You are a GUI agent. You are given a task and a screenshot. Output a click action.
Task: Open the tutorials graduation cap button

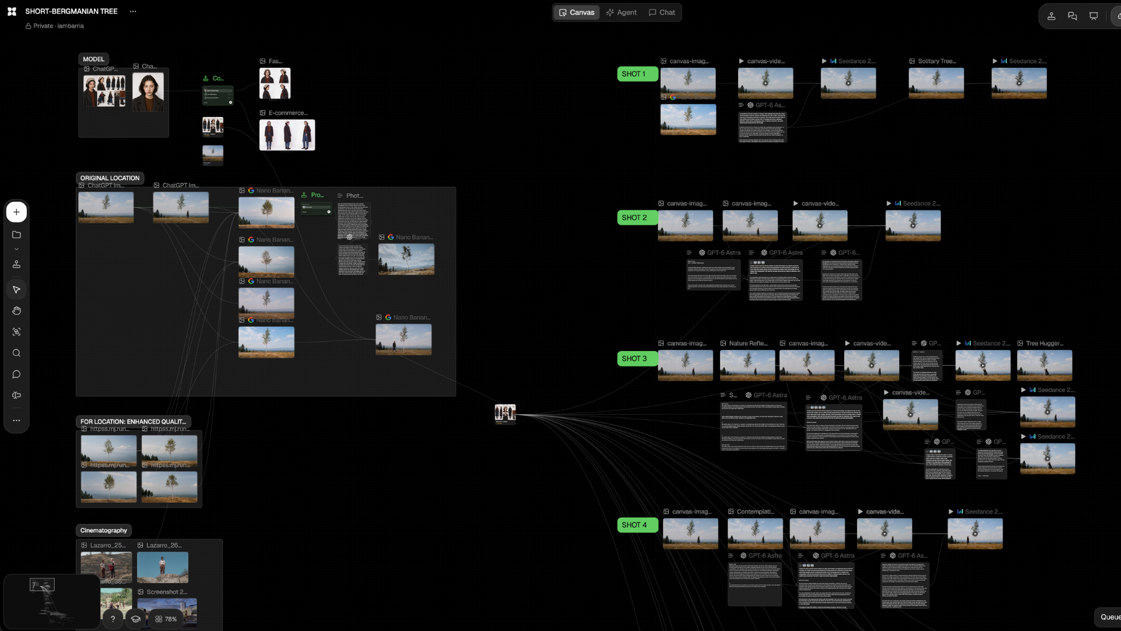(135, 619)
